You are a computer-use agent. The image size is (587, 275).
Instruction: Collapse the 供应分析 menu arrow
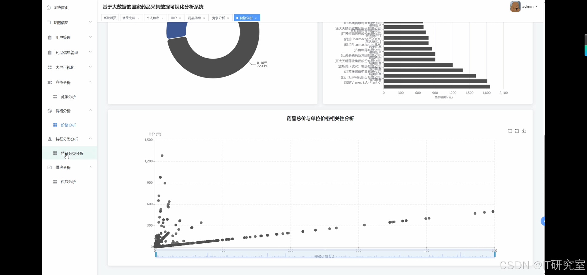[x=90, y=167]
